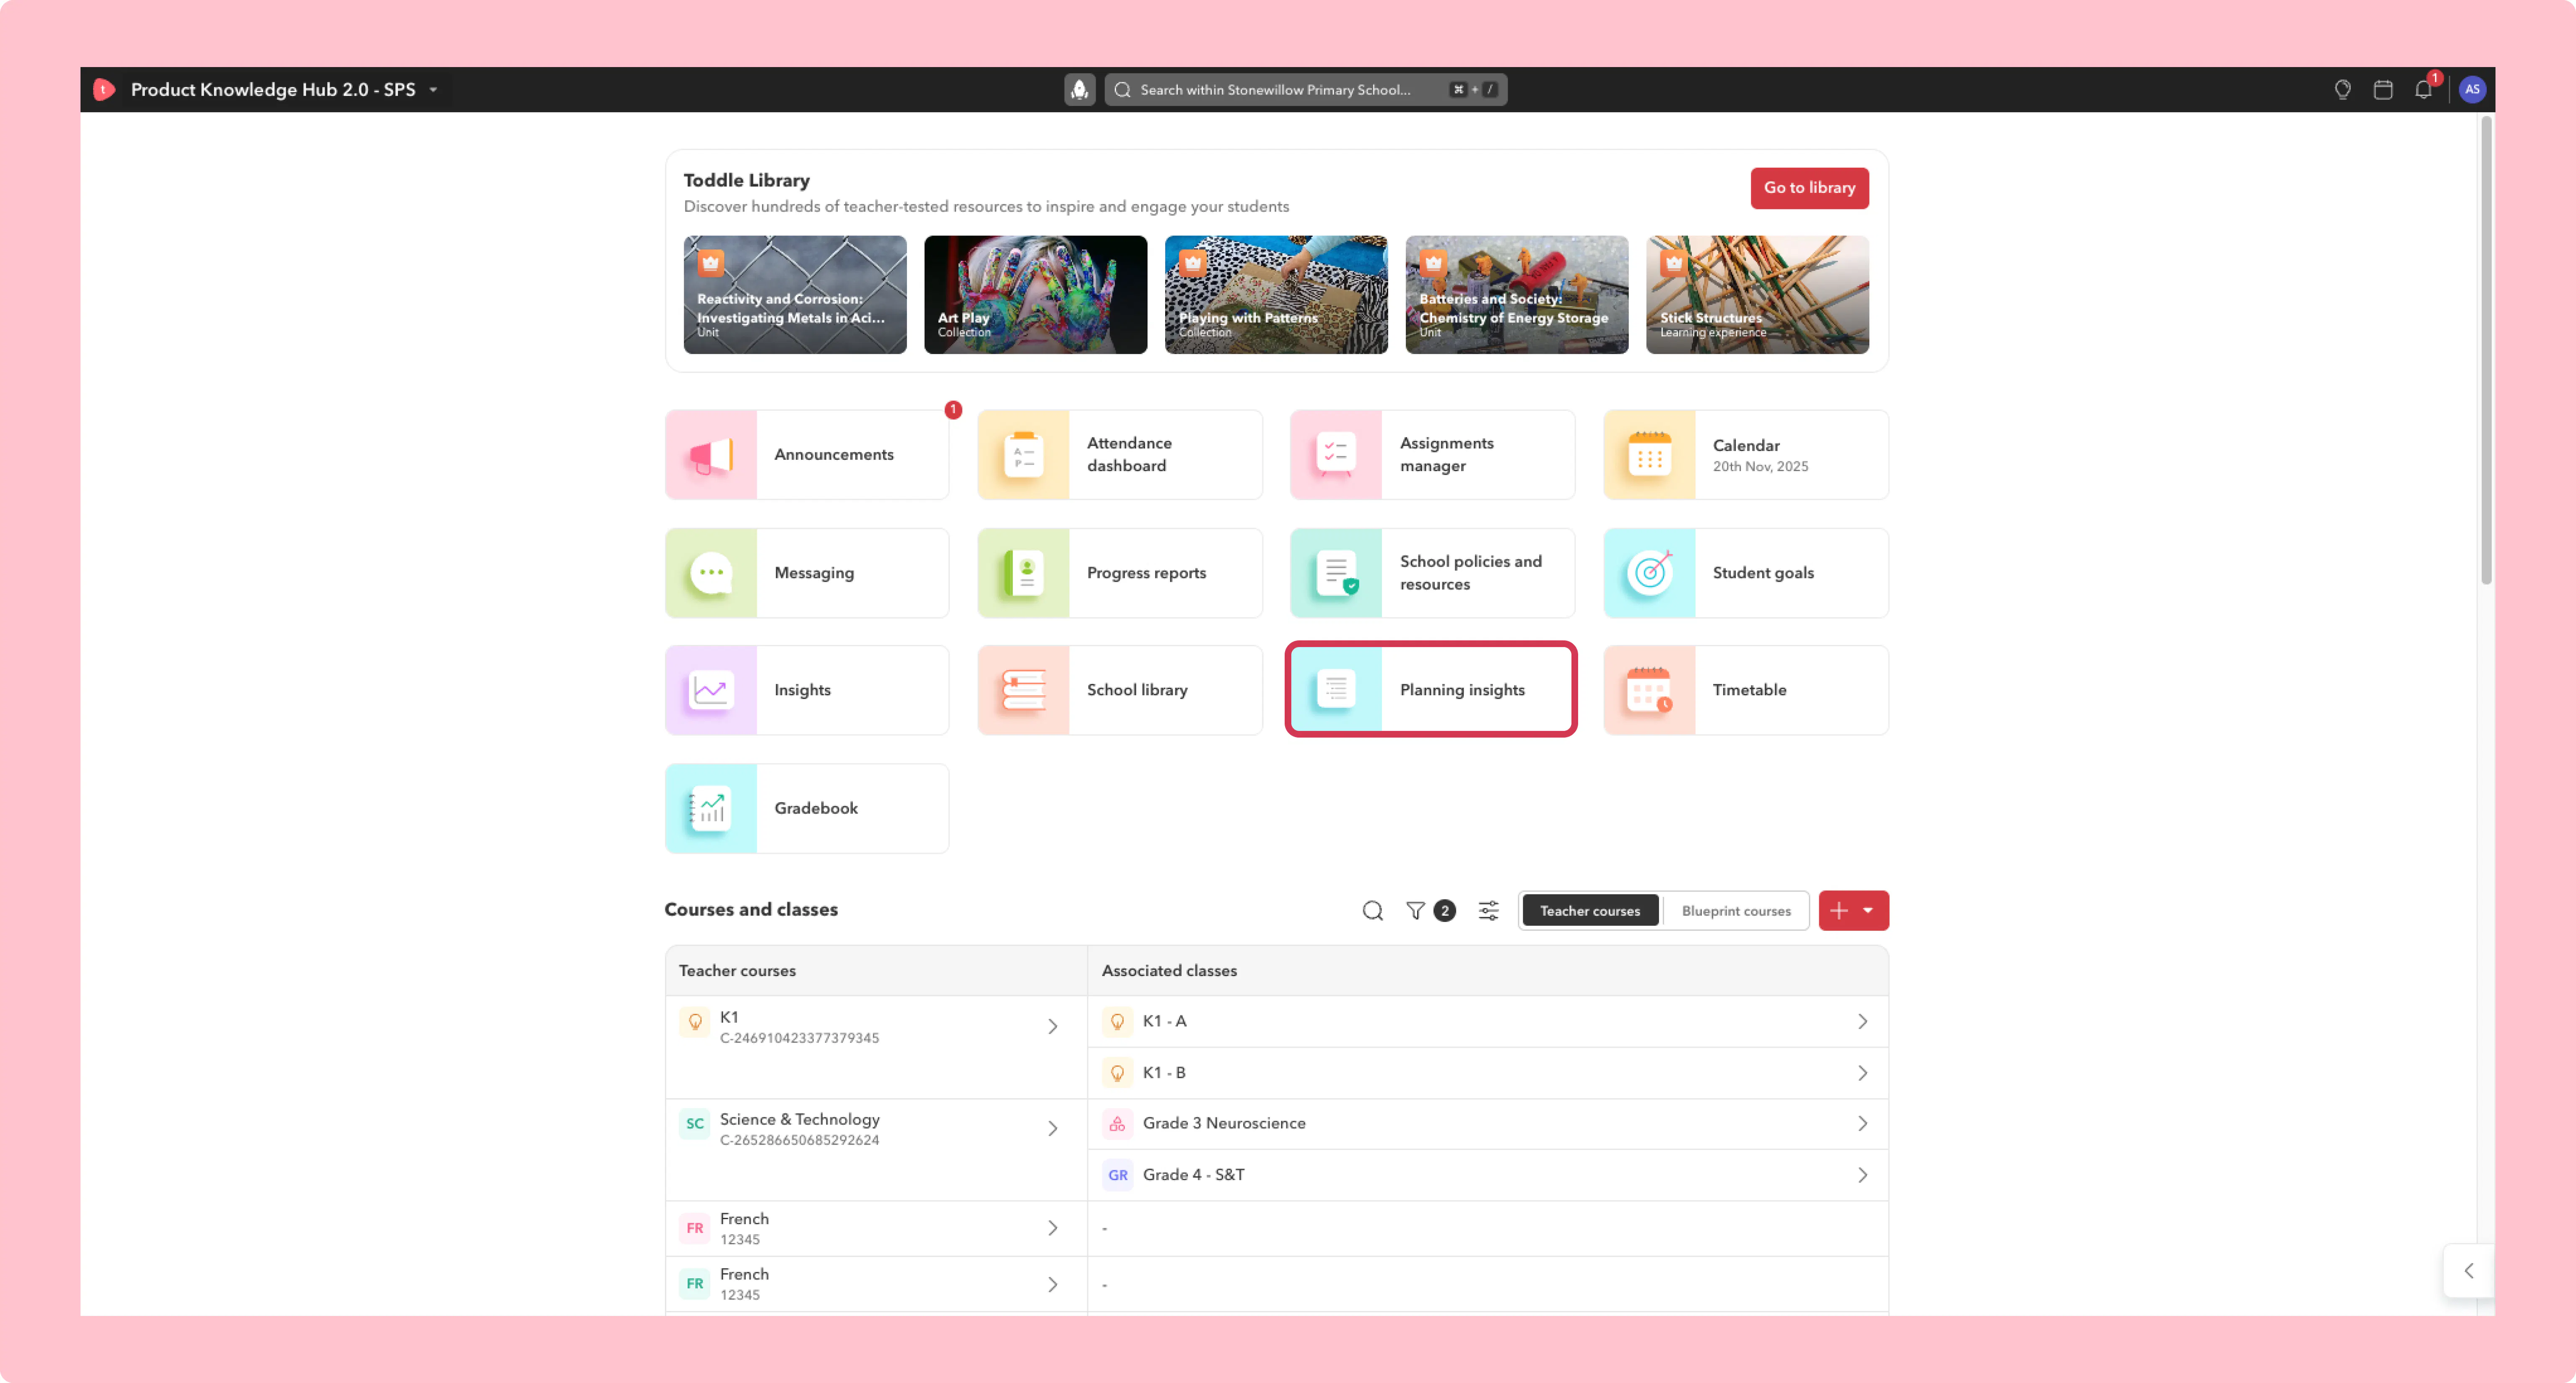Open the Timetable icon
Viewport: 2576px width, 1383px height.
(1650, 691)
